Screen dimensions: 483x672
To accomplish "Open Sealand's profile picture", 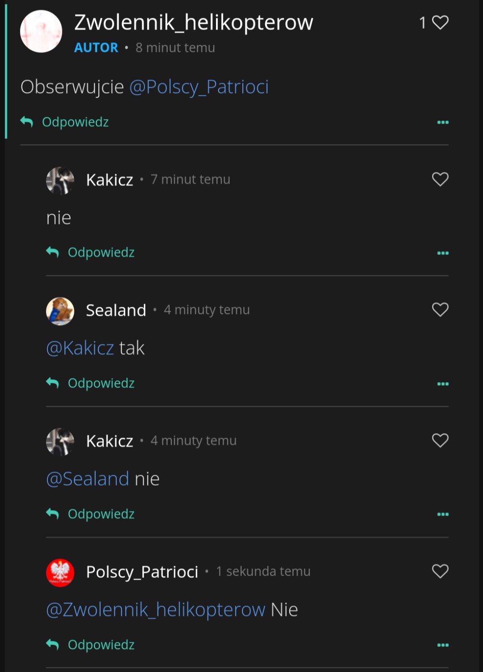I will [60, 311].
